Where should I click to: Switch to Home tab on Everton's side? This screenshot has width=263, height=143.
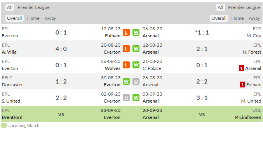point(33,18)
